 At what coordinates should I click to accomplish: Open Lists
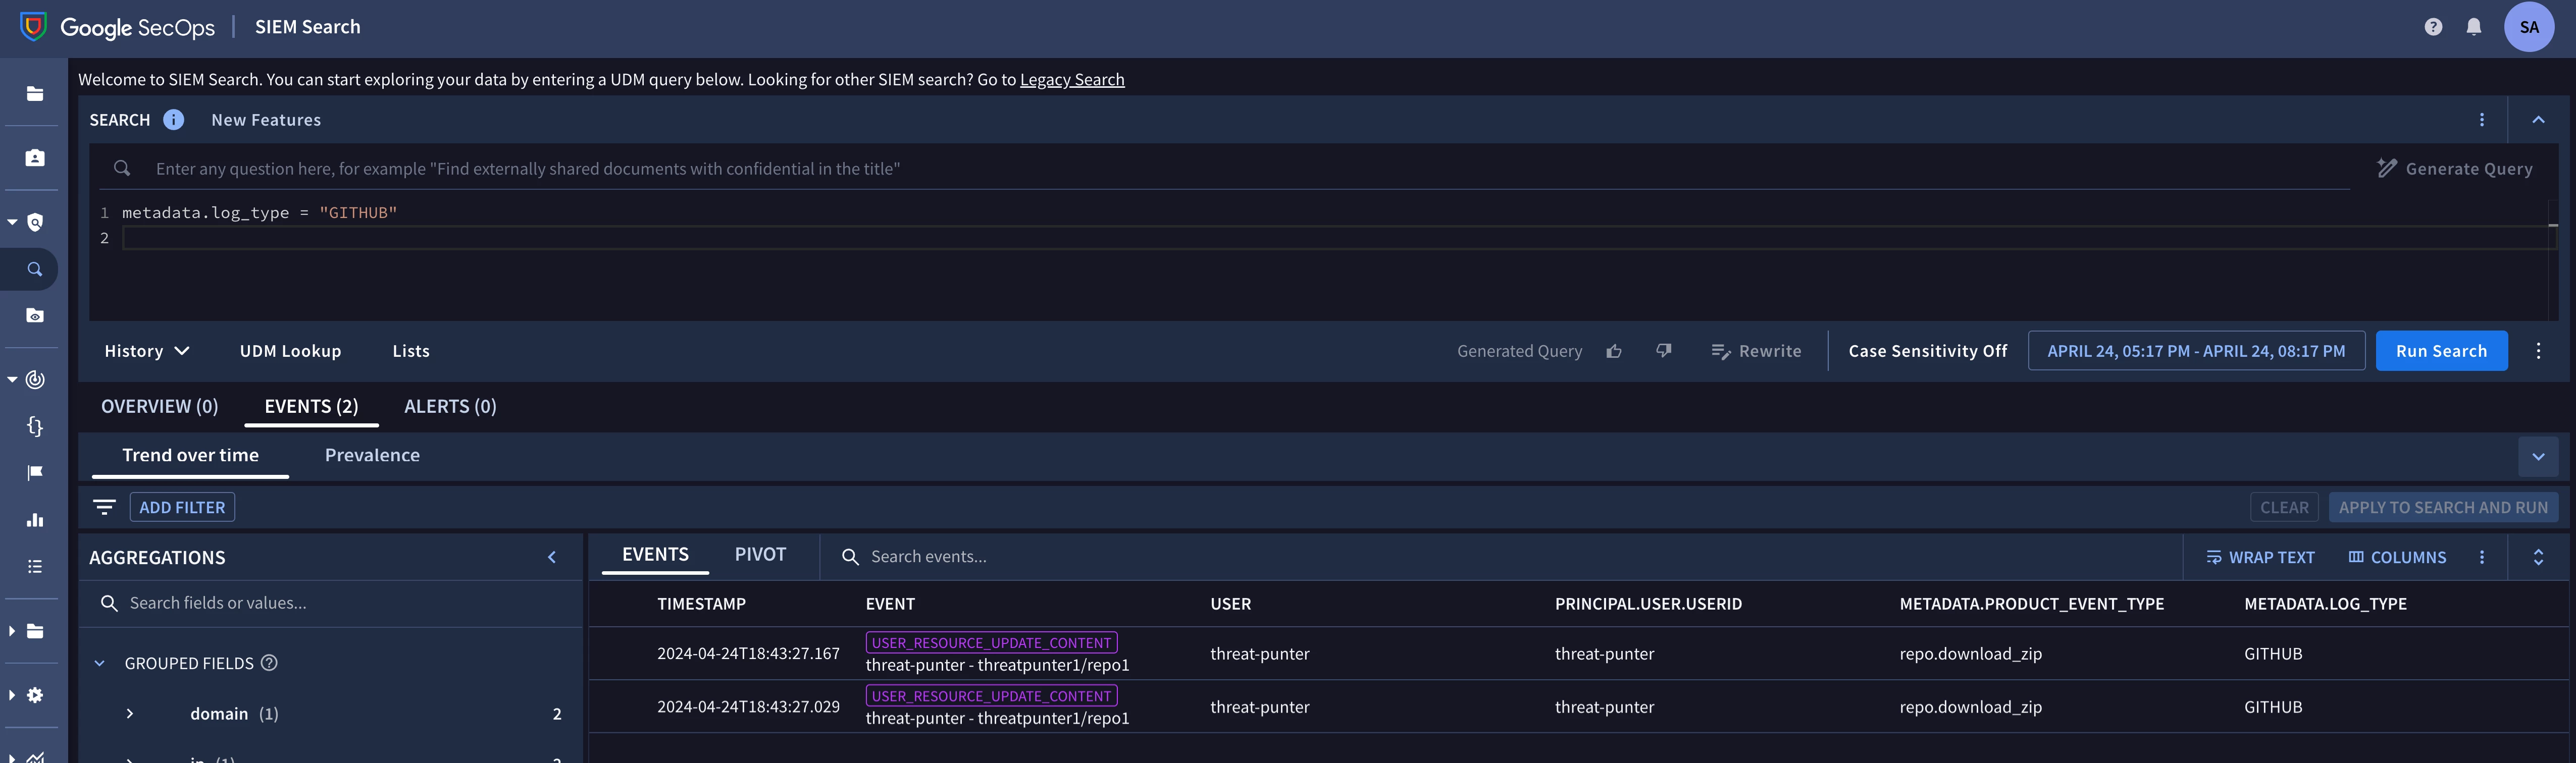tap(411, 351)
